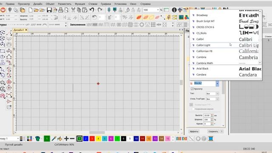Open the Объект menu
The width and height of the screenshot is (272, 153).
(x=50, y=4)
